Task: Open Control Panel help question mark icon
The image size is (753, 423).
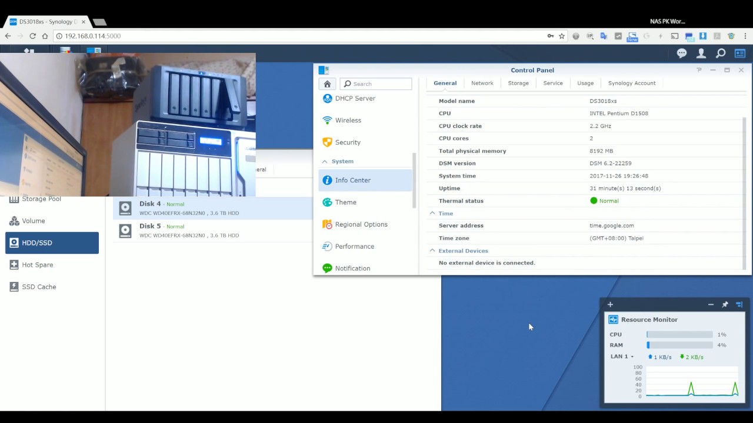Action: click(x=699, y=70)
